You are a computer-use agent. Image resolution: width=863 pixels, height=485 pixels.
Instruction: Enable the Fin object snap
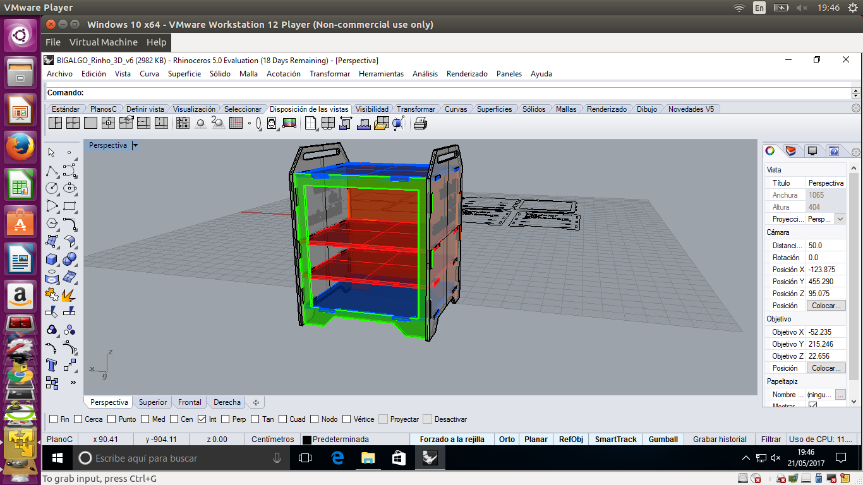point(54,419)
